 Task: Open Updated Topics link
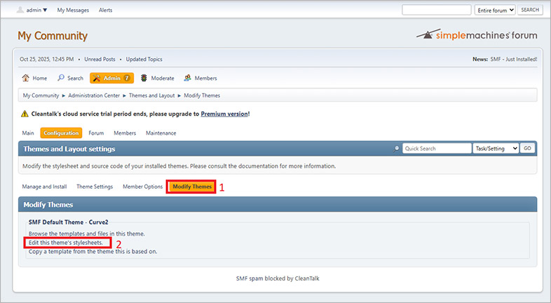(144, 59)
